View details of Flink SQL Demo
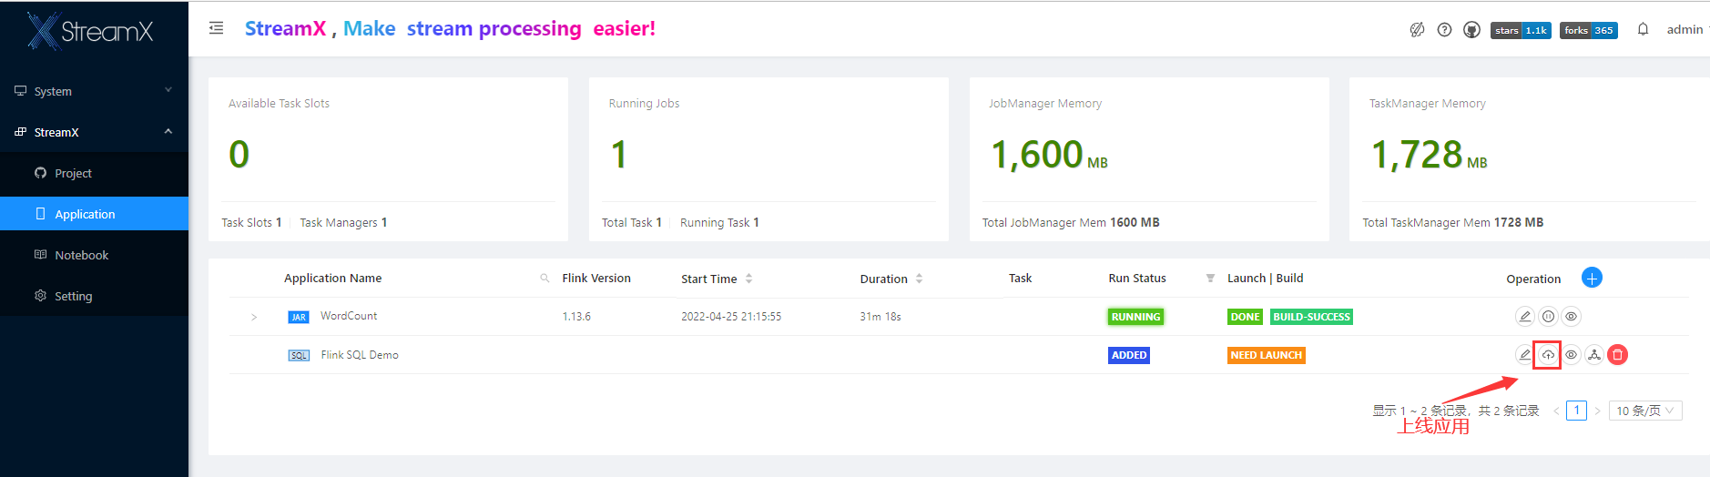Screen dimensions: 1710x477 click(1571, 355)
